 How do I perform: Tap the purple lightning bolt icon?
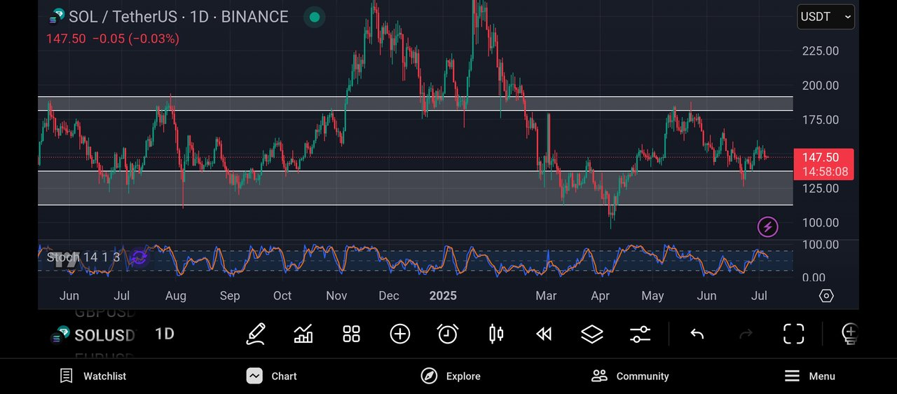[x=767, y=226]
